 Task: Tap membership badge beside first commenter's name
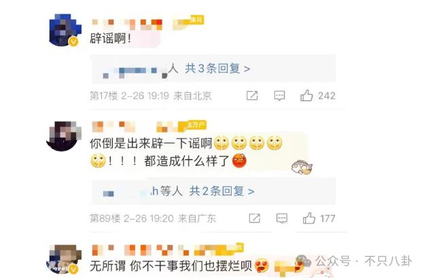pyautogui.click(x=188, y=22)
